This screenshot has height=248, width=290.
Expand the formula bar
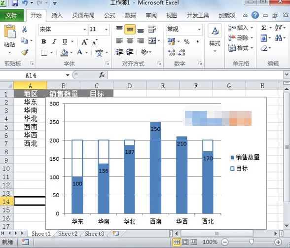287,75
